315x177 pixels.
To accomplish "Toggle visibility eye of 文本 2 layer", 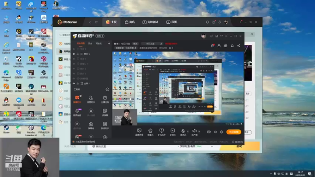I will point(74,49).
